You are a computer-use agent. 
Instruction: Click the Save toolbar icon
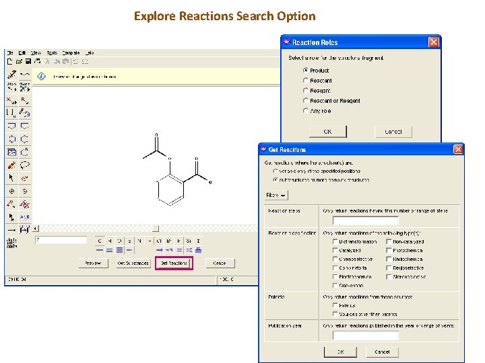pyautogui.click(x=28, y=61)
